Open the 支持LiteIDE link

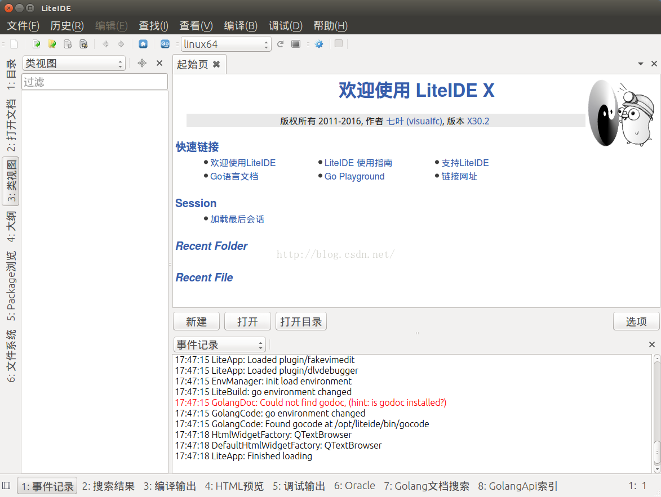(465, 163)
